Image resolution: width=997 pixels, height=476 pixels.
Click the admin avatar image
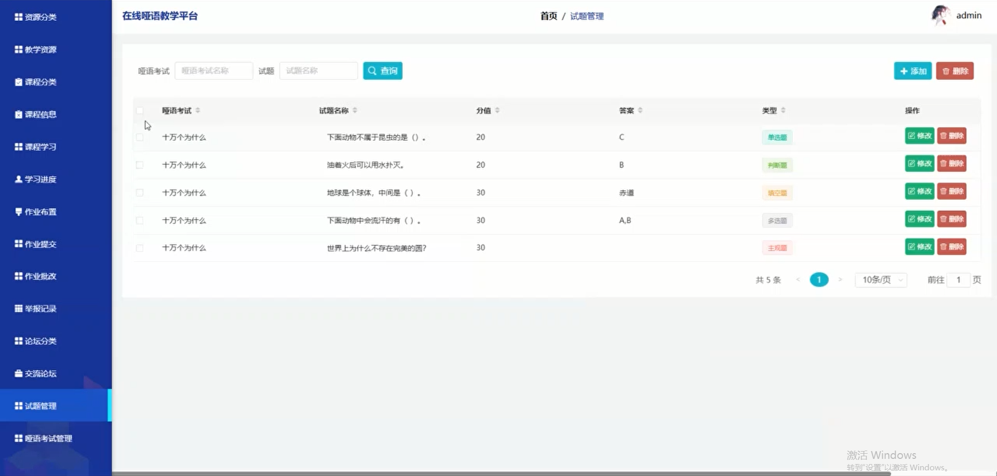[x=941, y=15]
